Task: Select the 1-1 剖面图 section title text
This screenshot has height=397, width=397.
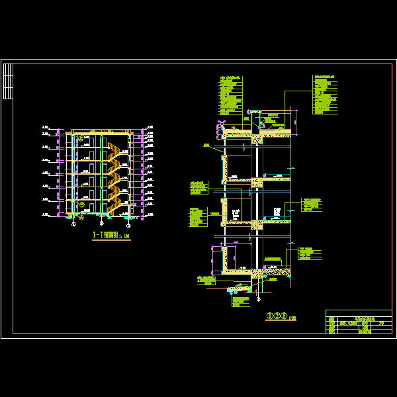Action: point(111,235)
